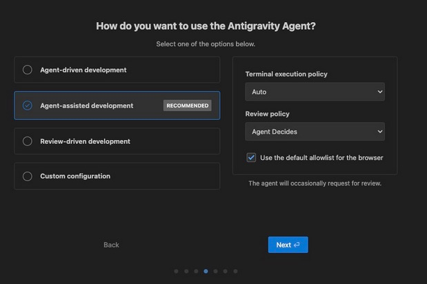Toggle default browser allowlist checkbox
This screenshot has width=427, height=284.
[251, 157]
